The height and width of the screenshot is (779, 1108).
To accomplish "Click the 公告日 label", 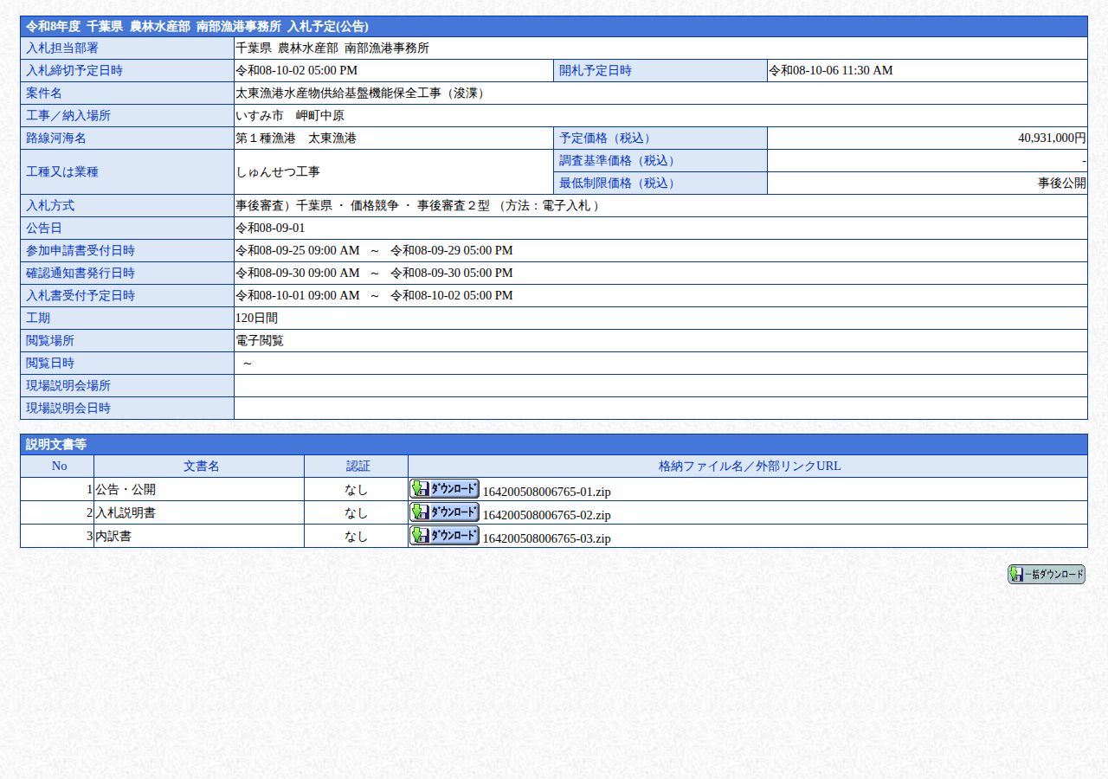I will point(127,228).
